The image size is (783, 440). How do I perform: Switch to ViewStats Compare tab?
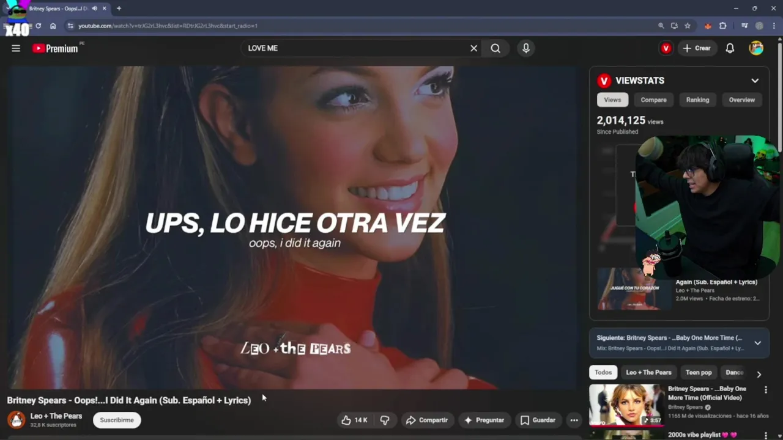[653, 100]
